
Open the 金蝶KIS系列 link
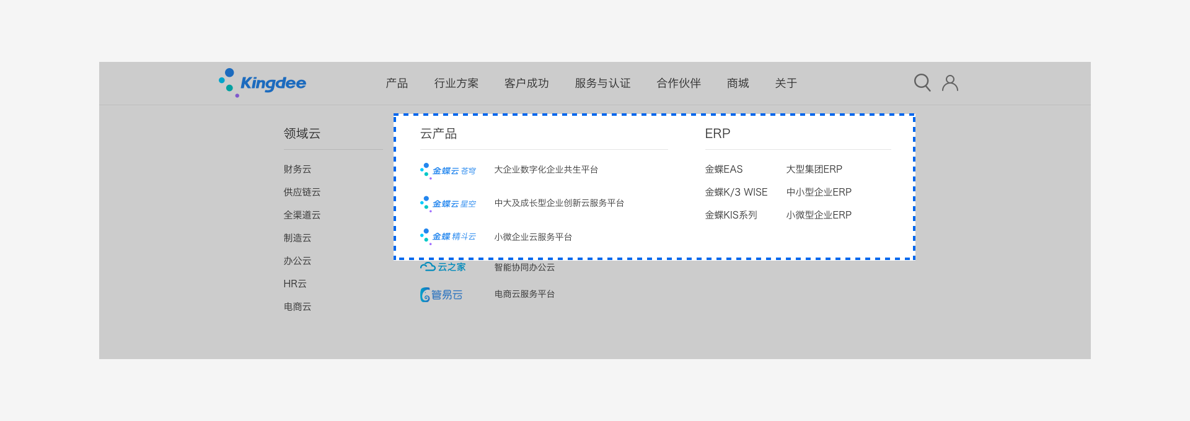pyautogui.click(x=731, y=215)
